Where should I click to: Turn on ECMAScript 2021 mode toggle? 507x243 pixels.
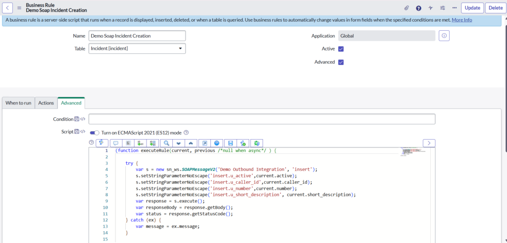click(x=95, y=132)
